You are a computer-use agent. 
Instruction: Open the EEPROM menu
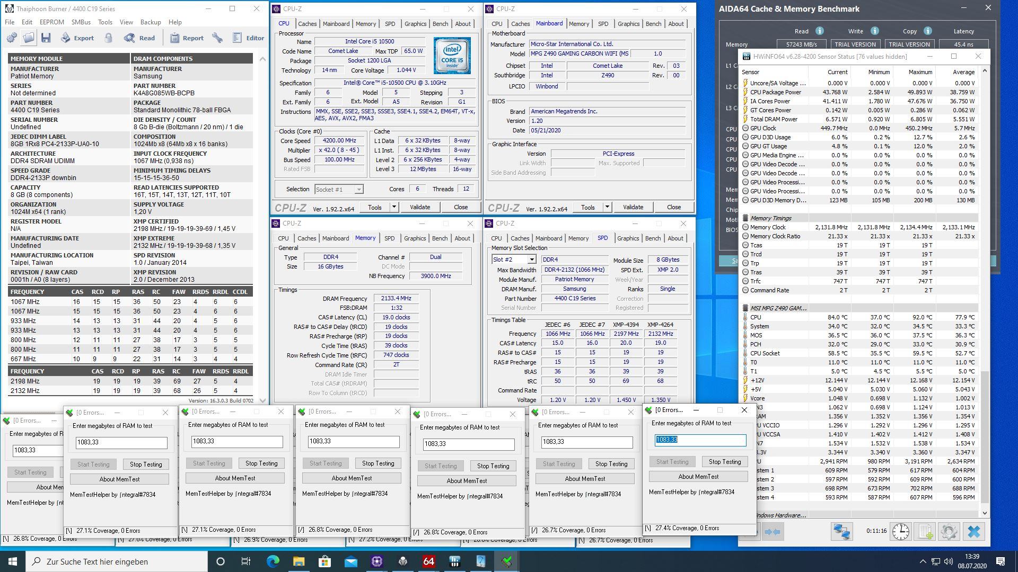pos(52,22)
